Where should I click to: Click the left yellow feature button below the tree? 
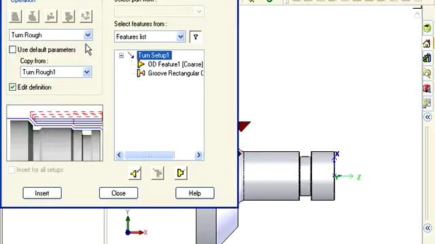click(135, 174)
